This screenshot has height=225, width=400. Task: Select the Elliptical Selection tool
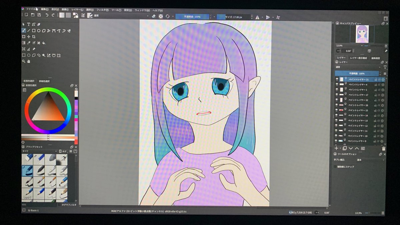[x=29, y=55]
